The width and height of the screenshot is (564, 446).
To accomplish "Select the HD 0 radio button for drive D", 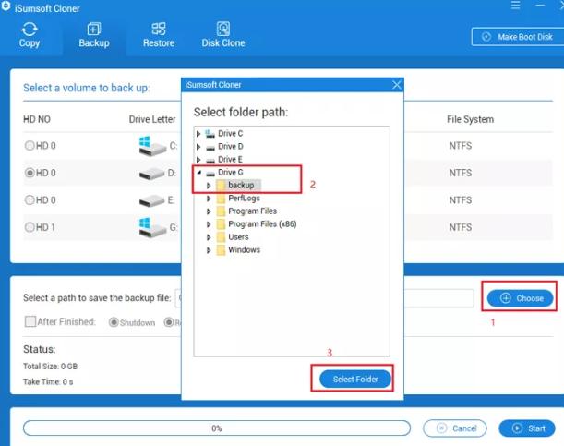I will [x=30, y=173].
